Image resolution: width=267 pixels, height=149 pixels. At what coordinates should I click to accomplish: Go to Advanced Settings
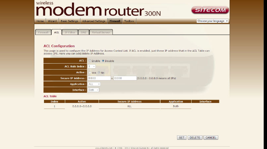tap(94, 21)
